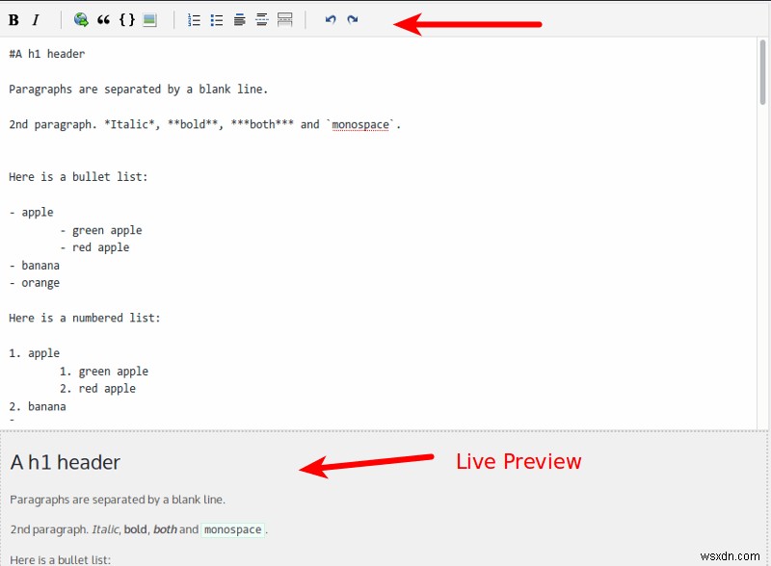Redo the last edit
The width and height of the screenshot is (771, 566).
(x=352, y=19)
